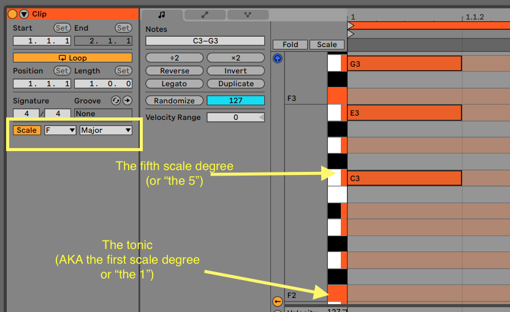Click the Duplicate button
The width and height of the screenshot is (510, 312).
click(x=235, y=84)
